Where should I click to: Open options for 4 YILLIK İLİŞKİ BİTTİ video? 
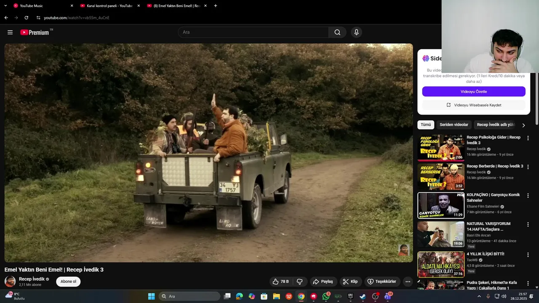[528, 255]
